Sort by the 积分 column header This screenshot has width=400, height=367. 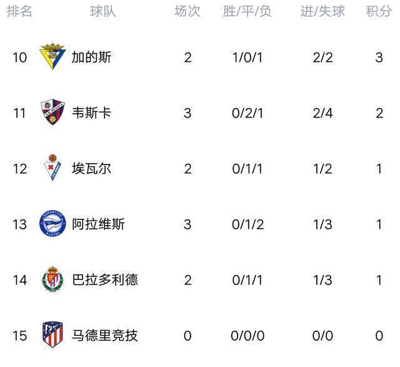click(379, 12)
